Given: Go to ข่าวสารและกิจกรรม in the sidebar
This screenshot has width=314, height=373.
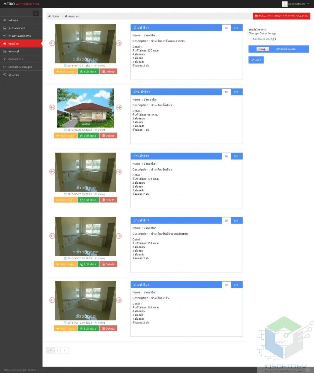Looking at the screenshot, I should coord(21,36).
